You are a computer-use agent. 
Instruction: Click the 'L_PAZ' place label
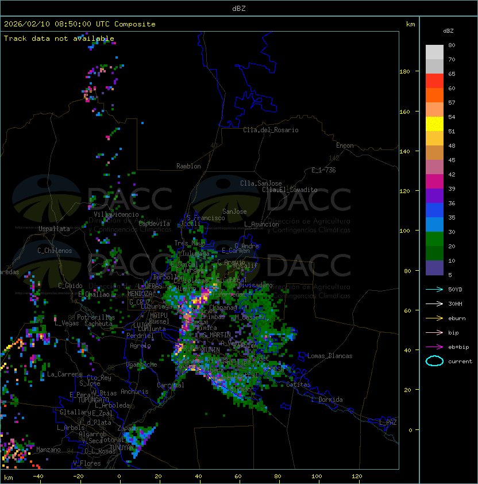tap(388, 422)
